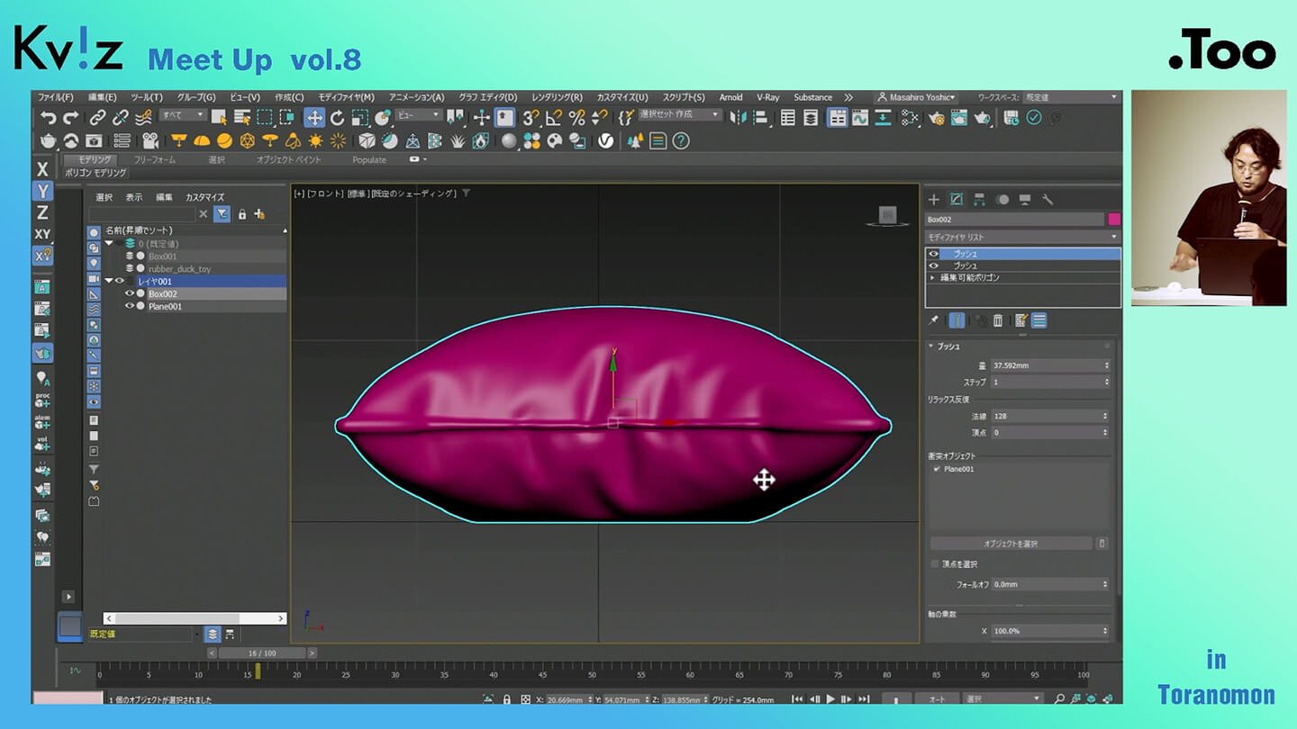Expand the 編集可能ポリゴン stack entry

tap(933, 278)
